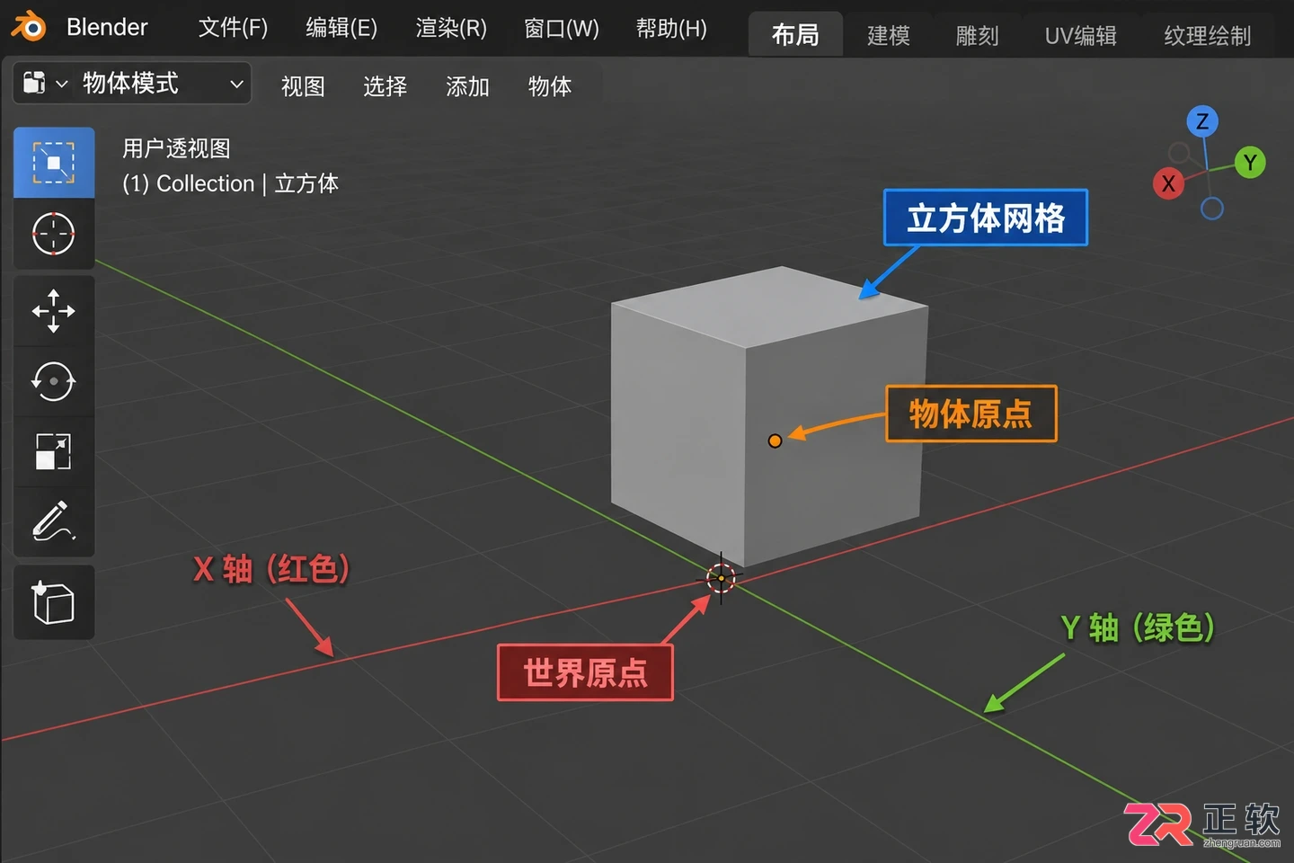Open the editor type selector icon
The width and height of the screenshot is (1294, 863).
[x=44, y=84]
